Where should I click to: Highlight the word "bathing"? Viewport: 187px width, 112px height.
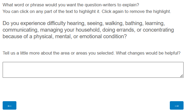[x=135, y=23]
